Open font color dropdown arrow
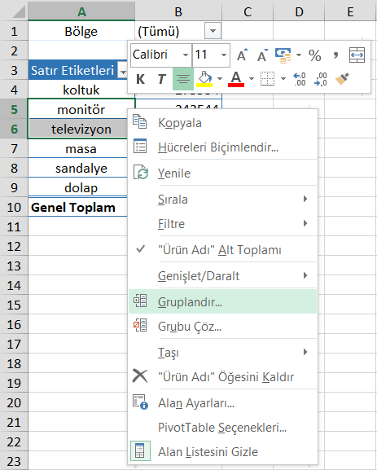The height and width of the screenshot is (470, 377). tap(252, 79)
